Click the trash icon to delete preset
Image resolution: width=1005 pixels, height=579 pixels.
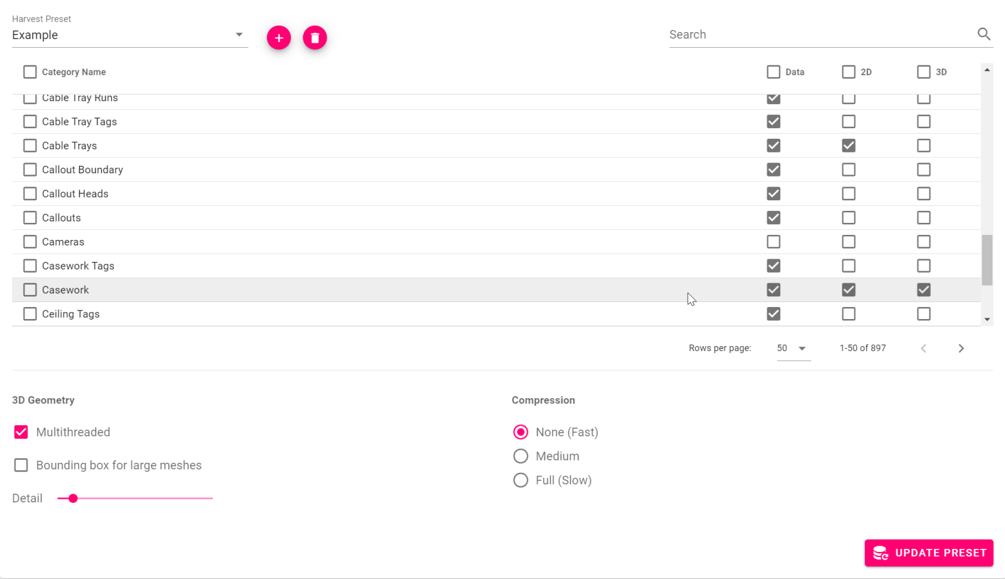(315, 38)
